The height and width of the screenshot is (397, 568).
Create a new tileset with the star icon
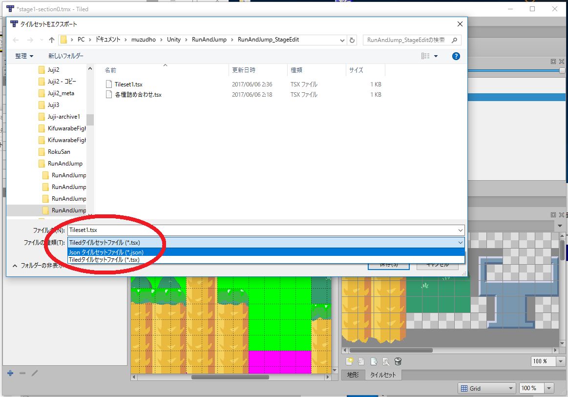[349, 361]
